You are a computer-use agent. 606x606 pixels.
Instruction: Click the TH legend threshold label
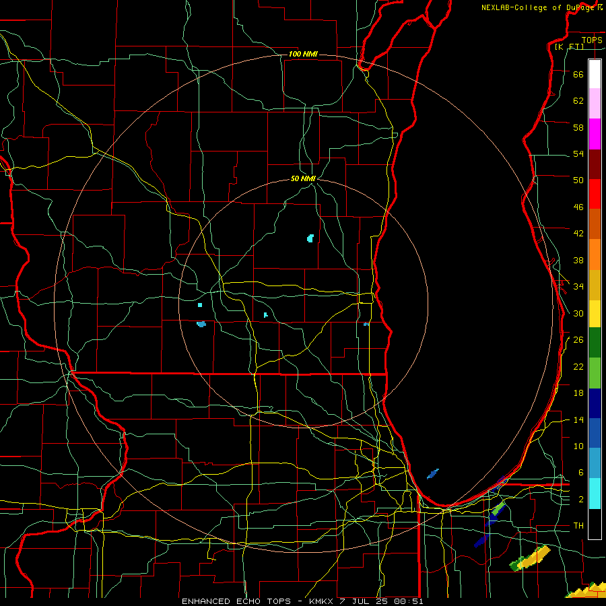click(578, 526)
